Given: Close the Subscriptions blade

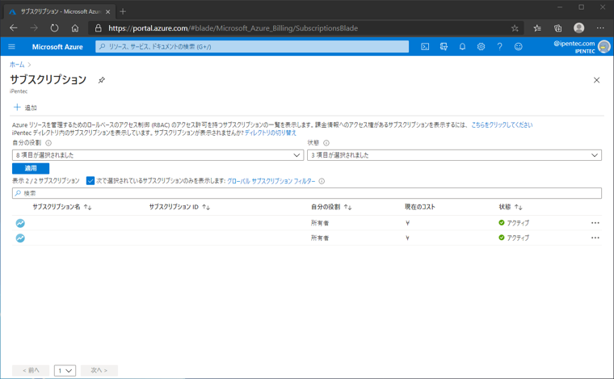Looking at the screenshot, I should (x=596, y=80).
